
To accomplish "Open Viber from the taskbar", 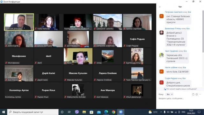I will (77, 112).
